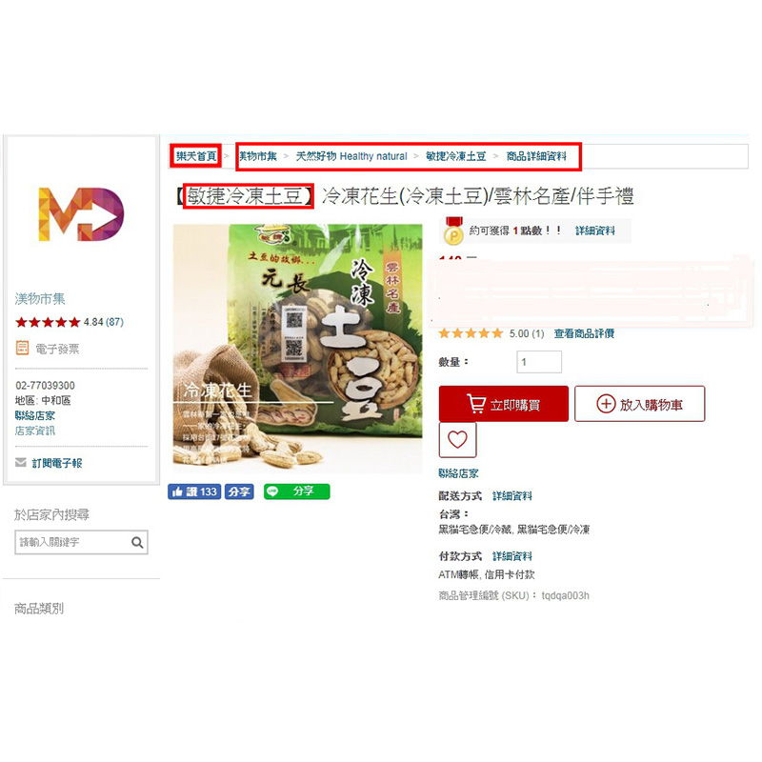762x762 pixels.
Task: Click the blue Facebook 分享 share button
Action: click(239, 491)
